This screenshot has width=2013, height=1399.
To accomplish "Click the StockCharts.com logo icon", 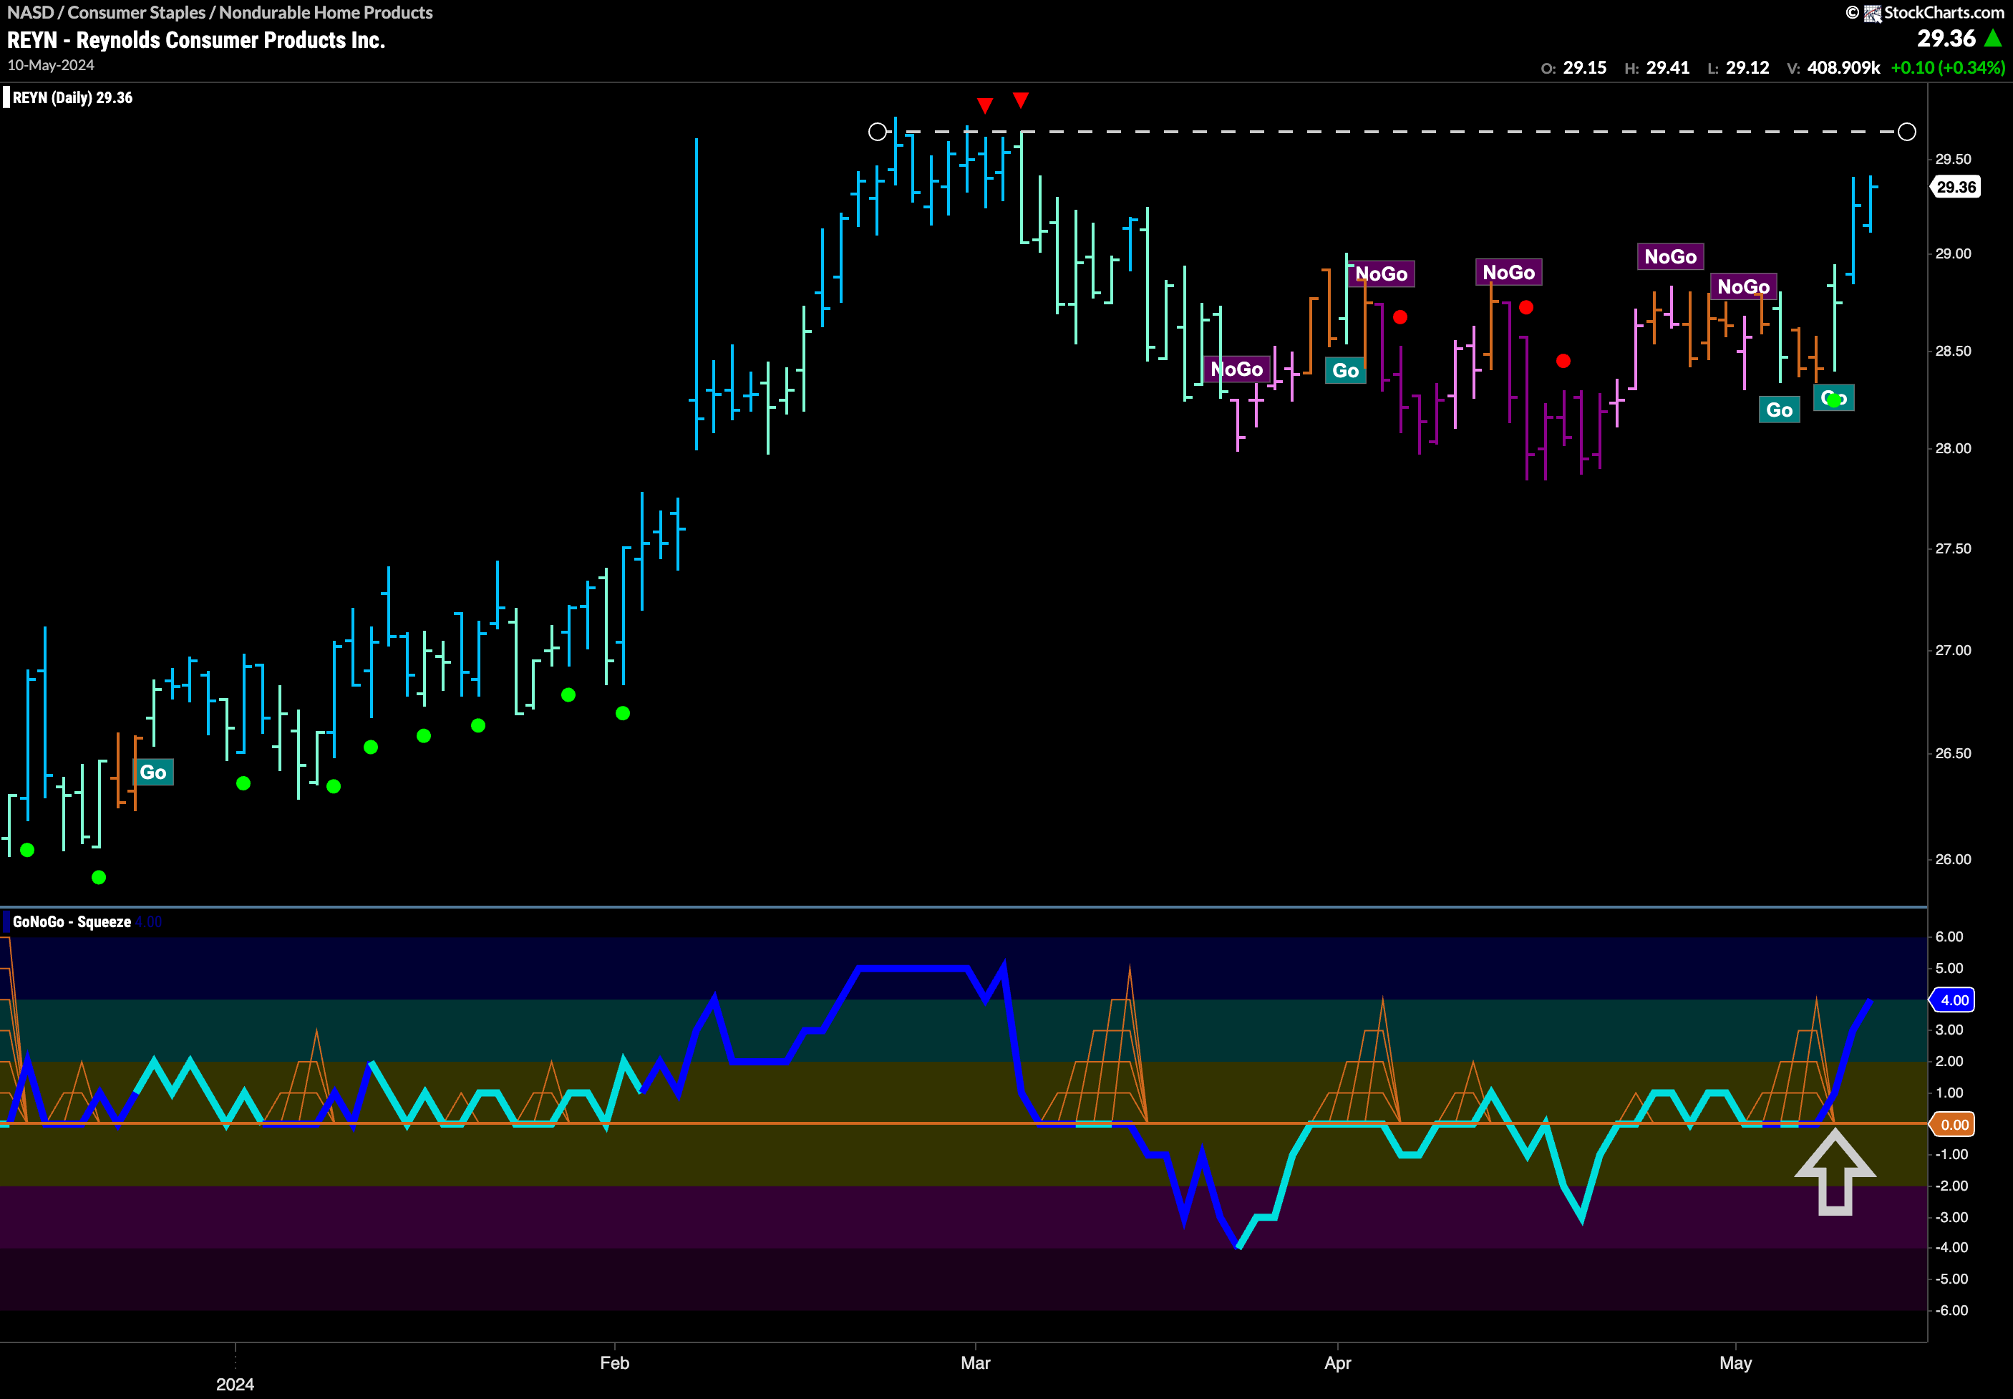I will [1872, 13].
